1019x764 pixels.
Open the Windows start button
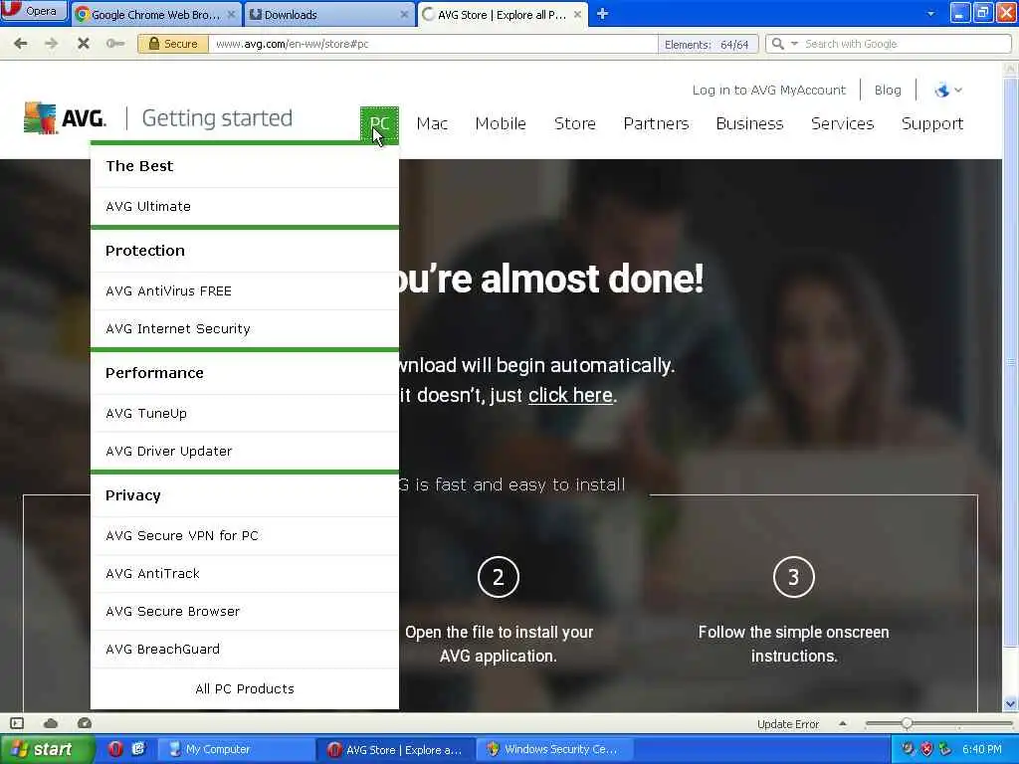point(48,749)
